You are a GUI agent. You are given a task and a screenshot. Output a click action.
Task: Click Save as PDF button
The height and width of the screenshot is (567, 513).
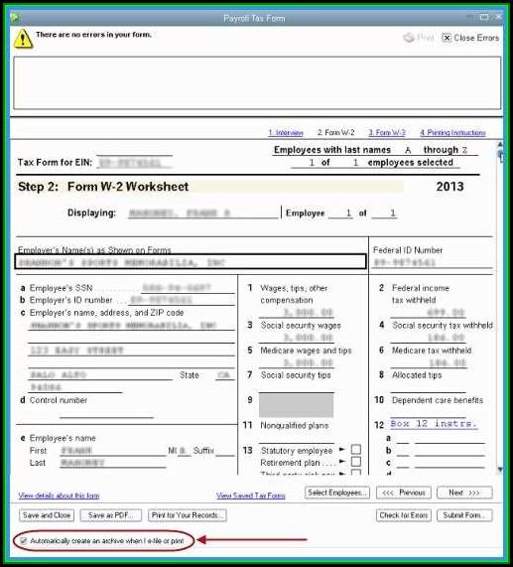tap(110, 515)
